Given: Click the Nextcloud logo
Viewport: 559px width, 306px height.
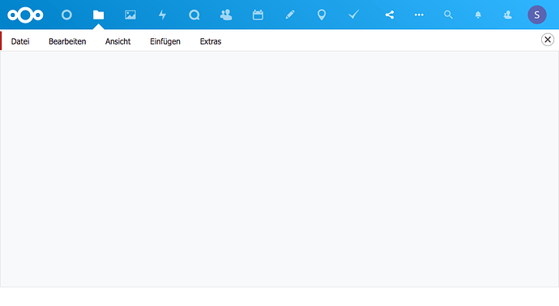Looking at the screenshot, I should tap(25, 15).
